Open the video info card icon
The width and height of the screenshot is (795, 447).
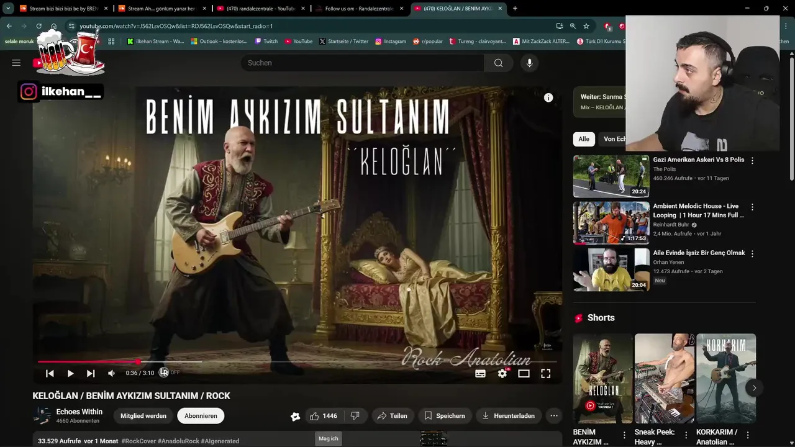point(548,97)
